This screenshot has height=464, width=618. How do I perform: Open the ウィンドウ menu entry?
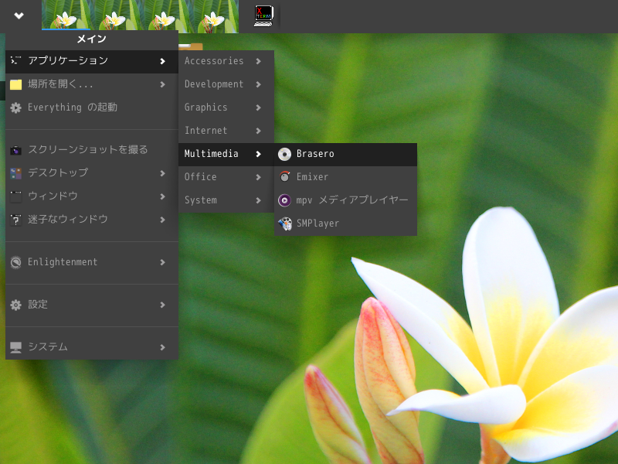click(92, 196)
